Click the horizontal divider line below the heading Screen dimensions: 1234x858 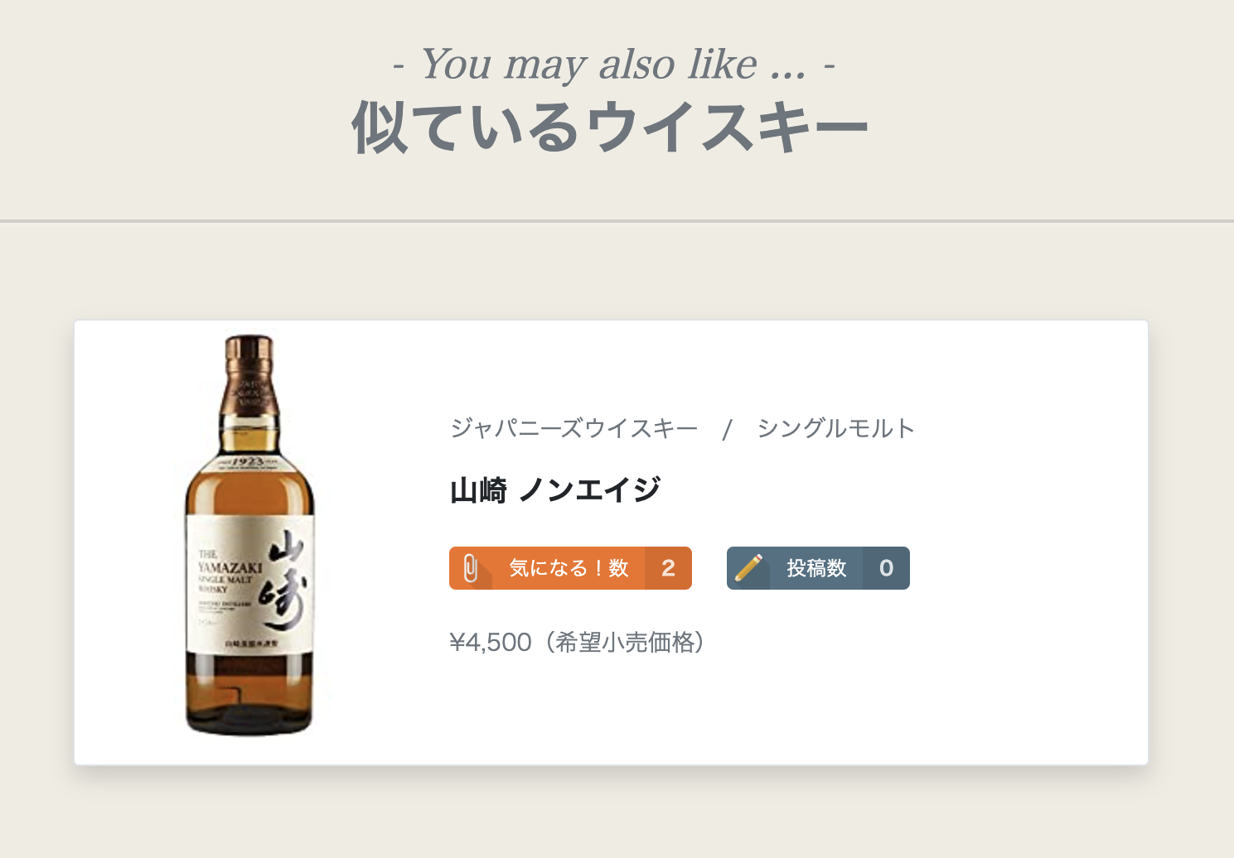(x=617, y=221)
